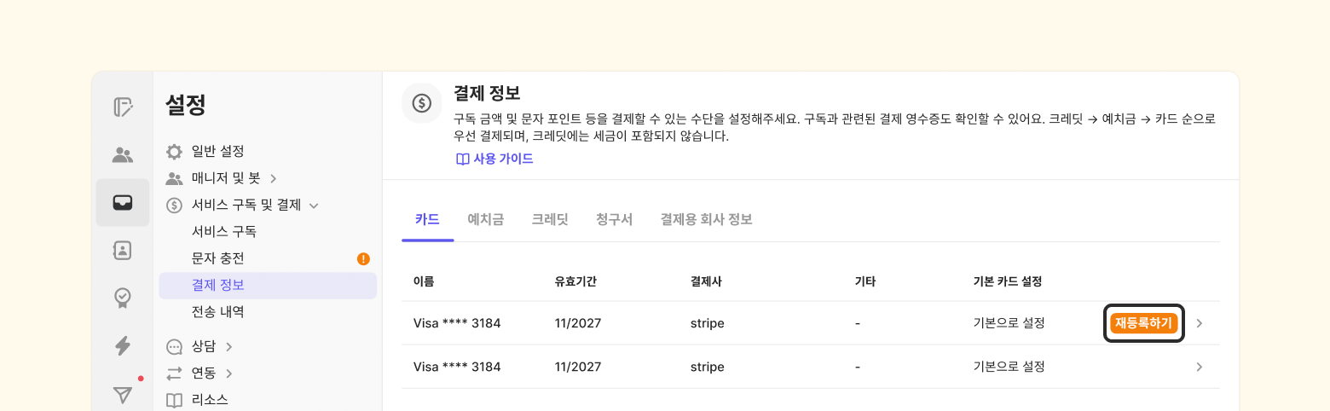Open the lightning bolt automation icon
The image size is (1330, 411).
tap(123, 345)
